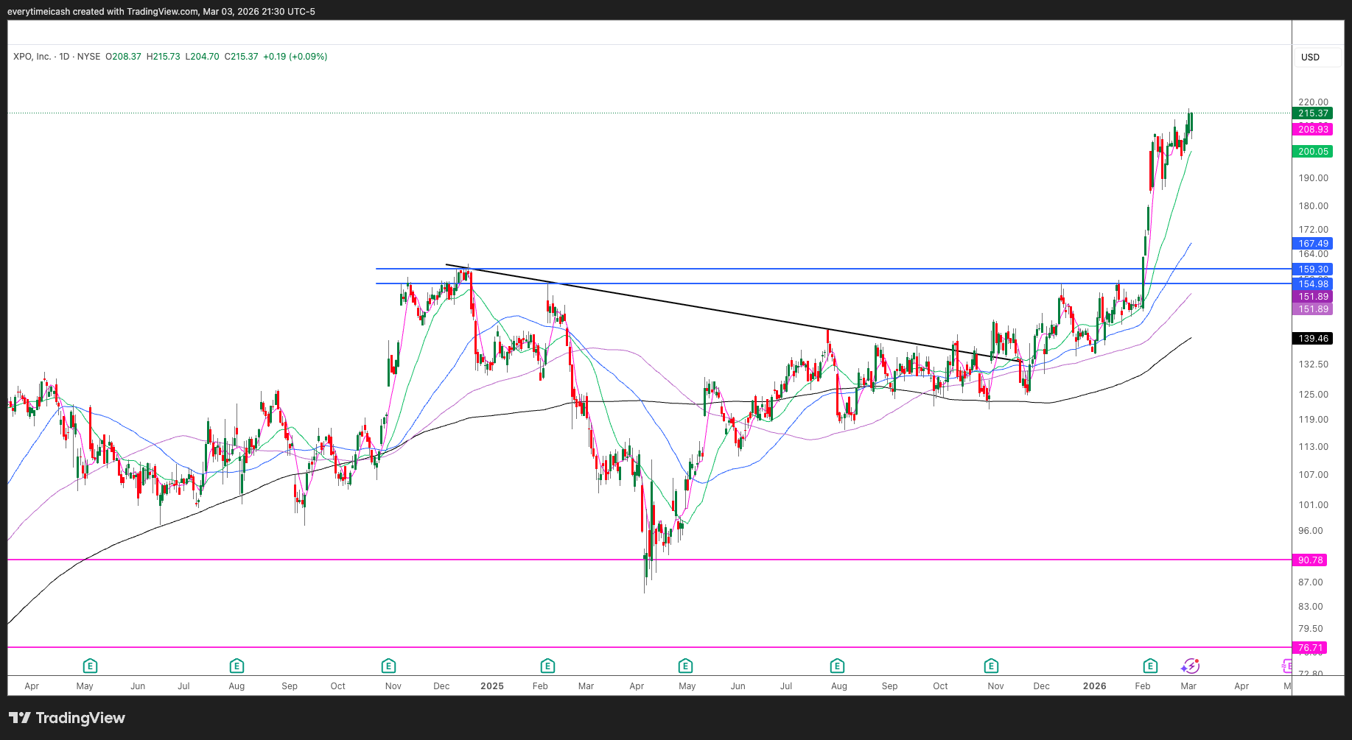Image resolution: width=1352 pixels, height=740 pixels.
Task: Click the 2025 year label on time axis
Action: 492,686
